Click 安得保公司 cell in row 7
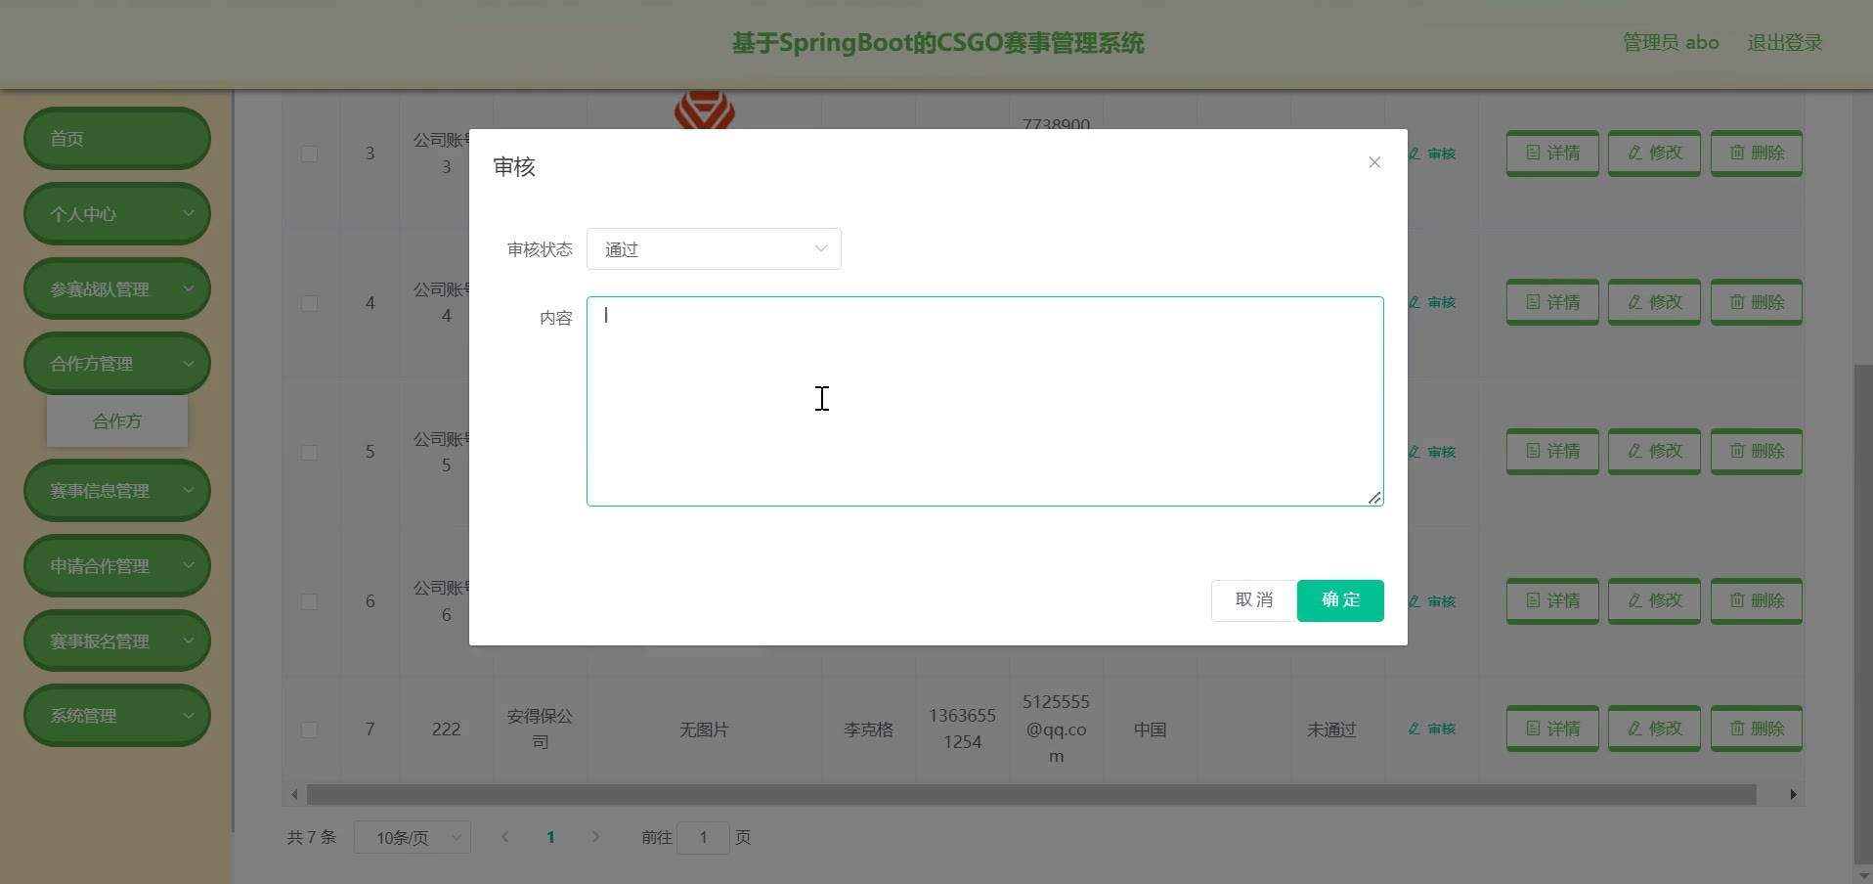This screenshot has width=1873, height=884. click(540, 729)
